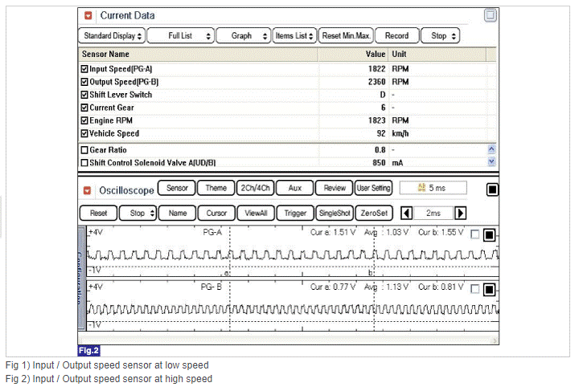This screenshot has width=579, height=391.
Task: Toggle the Vehicle Speed checkbox
Action: coord(84,133)
